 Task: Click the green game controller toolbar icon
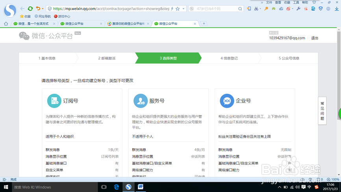click(x=274, y=9)
